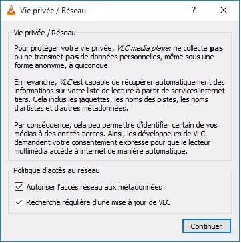This screenshot has width=241, height=243.
Task: Click the first bold 'pas' after 'ne collecte'
Action: pos(216,48)
